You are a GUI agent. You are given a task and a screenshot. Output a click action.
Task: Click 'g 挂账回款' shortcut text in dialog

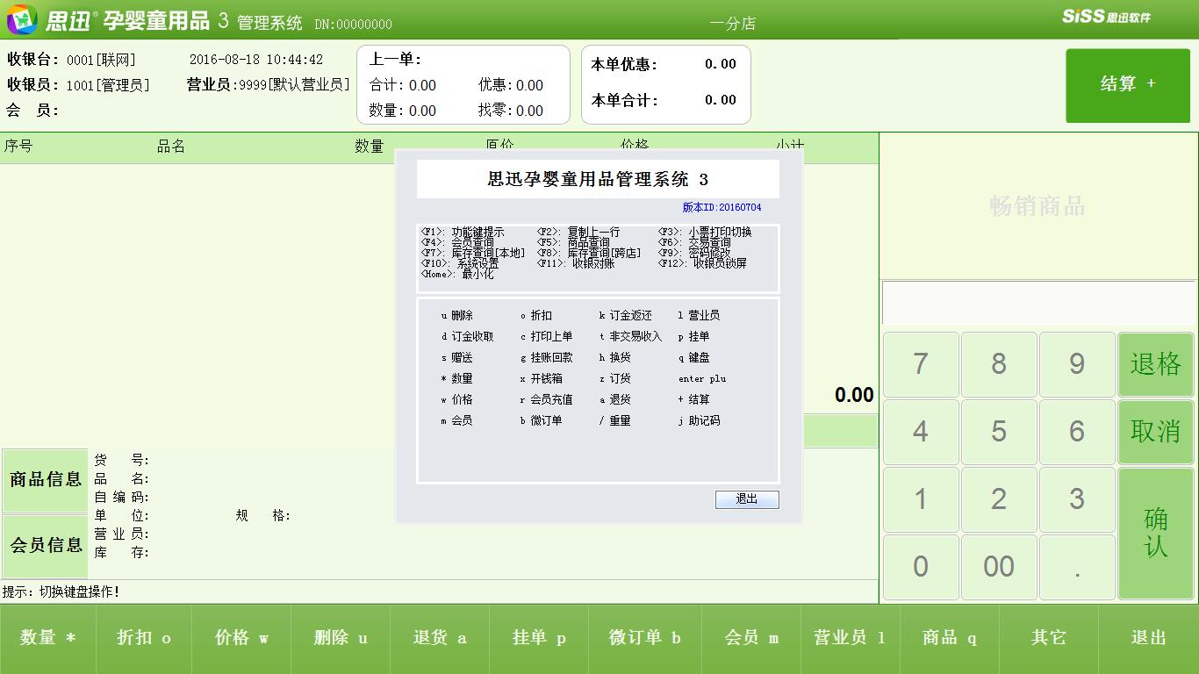tap(546, 358)
